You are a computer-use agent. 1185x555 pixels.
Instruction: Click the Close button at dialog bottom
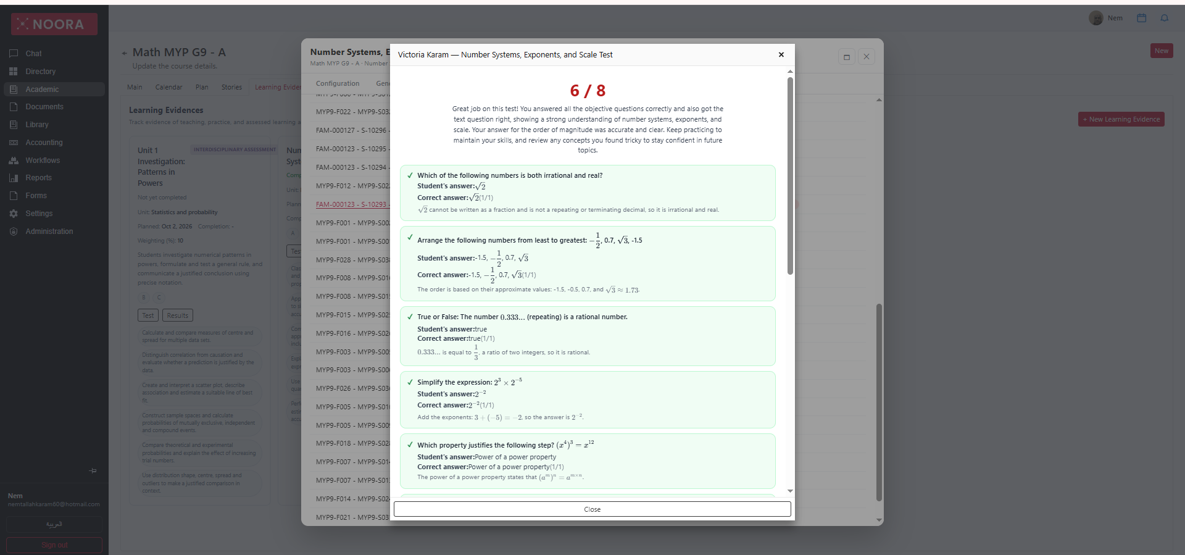592,509
